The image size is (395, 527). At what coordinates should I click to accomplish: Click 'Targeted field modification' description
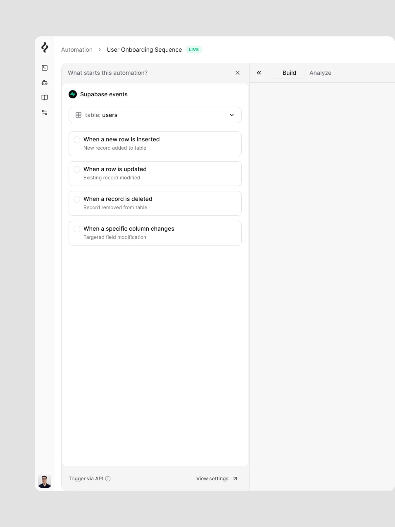115,237
